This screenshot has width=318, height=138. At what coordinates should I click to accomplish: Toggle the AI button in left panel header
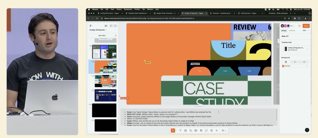(x=106, y=26)
